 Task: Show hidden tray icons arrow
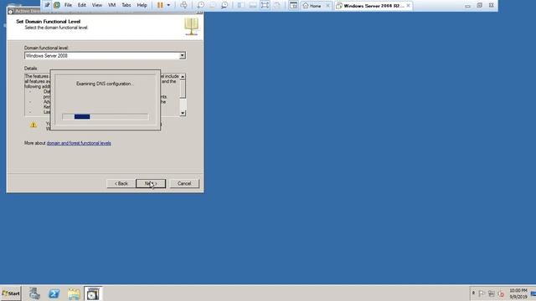pos(473,293)
